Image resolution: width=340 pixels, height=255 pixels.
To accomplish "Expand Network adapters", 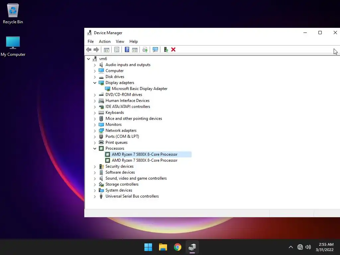I will (x=95, y=131).
